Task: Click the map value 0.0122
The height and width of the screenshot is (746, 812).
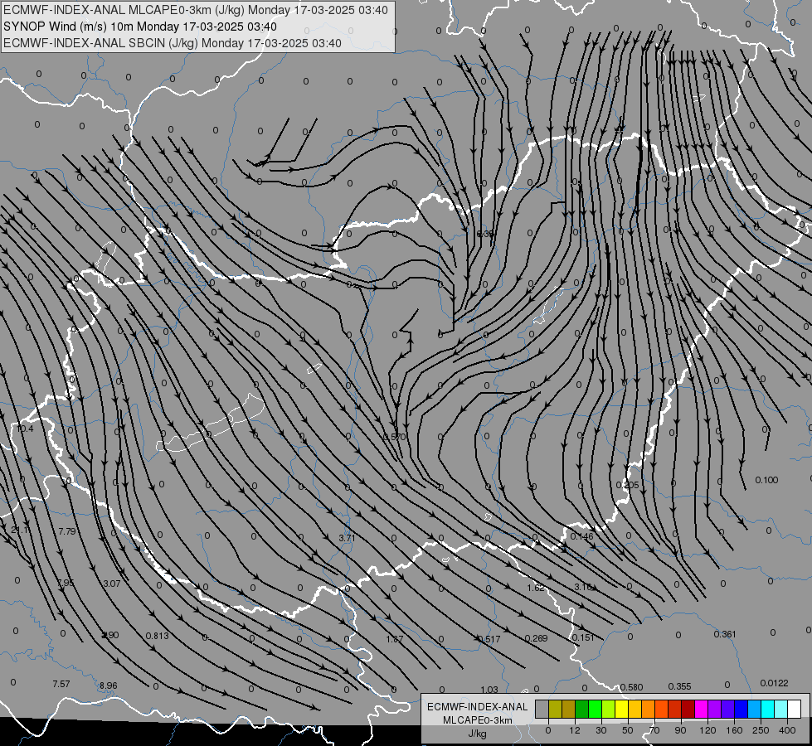Action: (774, 683)
